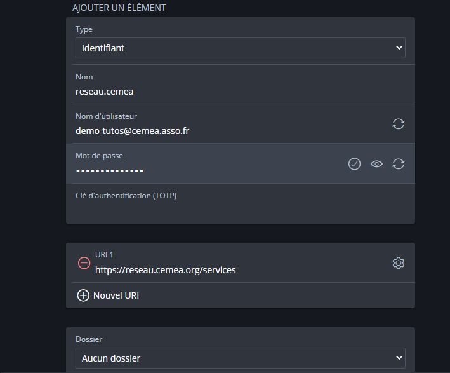
Task: Click the empty Clé d'authentification (TOTP) field
Action: click(x=240, y=210)
